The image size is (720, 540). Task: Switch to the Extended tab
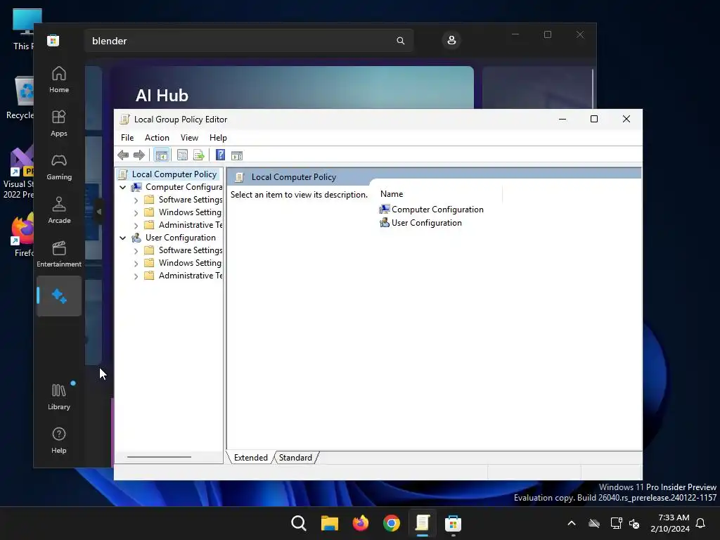[x=251, y=458]
